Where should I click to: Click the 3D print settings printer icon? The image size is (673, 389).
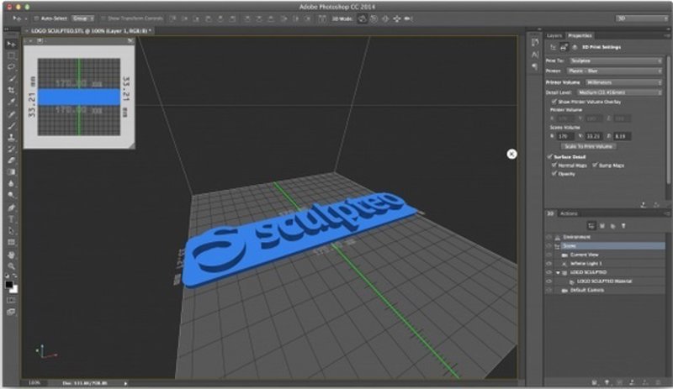[x=563, y=47]
